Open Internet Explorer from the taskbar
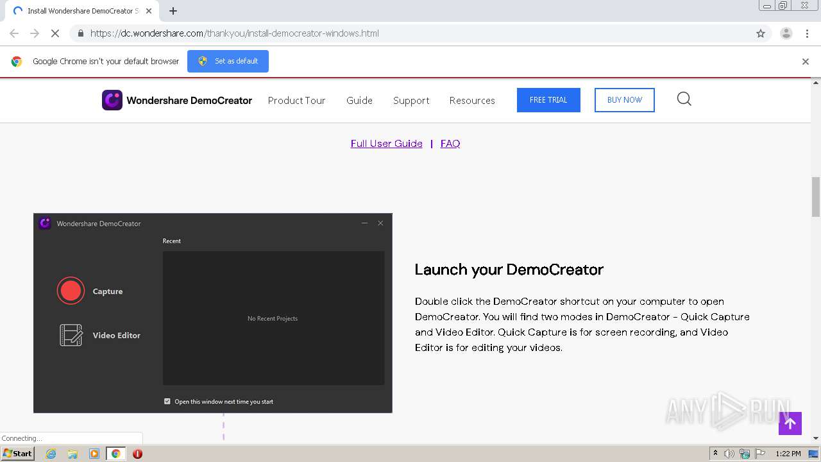Screen dimensions: 821x462 click(51, 454)
